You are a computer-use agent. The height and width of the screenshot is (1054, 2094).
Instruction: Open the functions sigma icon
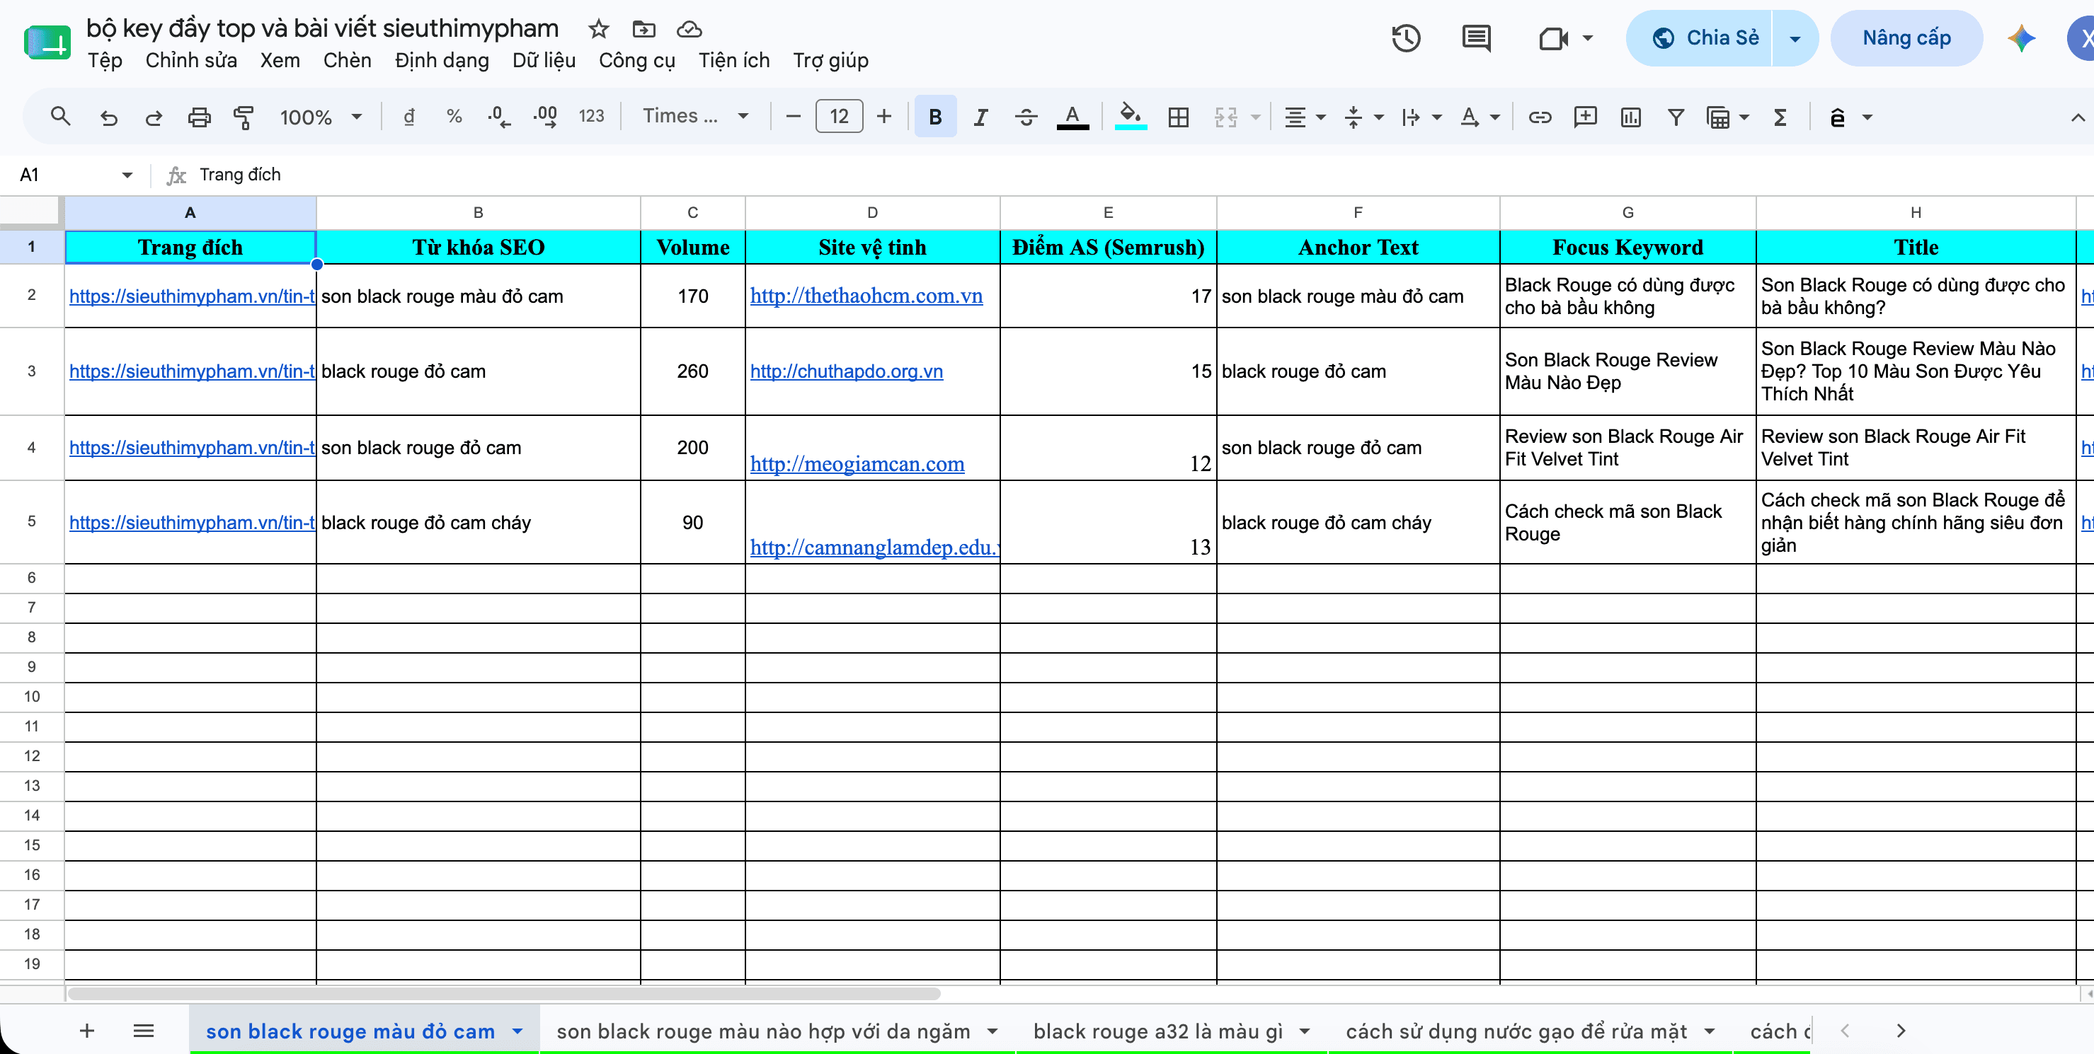tap(1780, 117)
